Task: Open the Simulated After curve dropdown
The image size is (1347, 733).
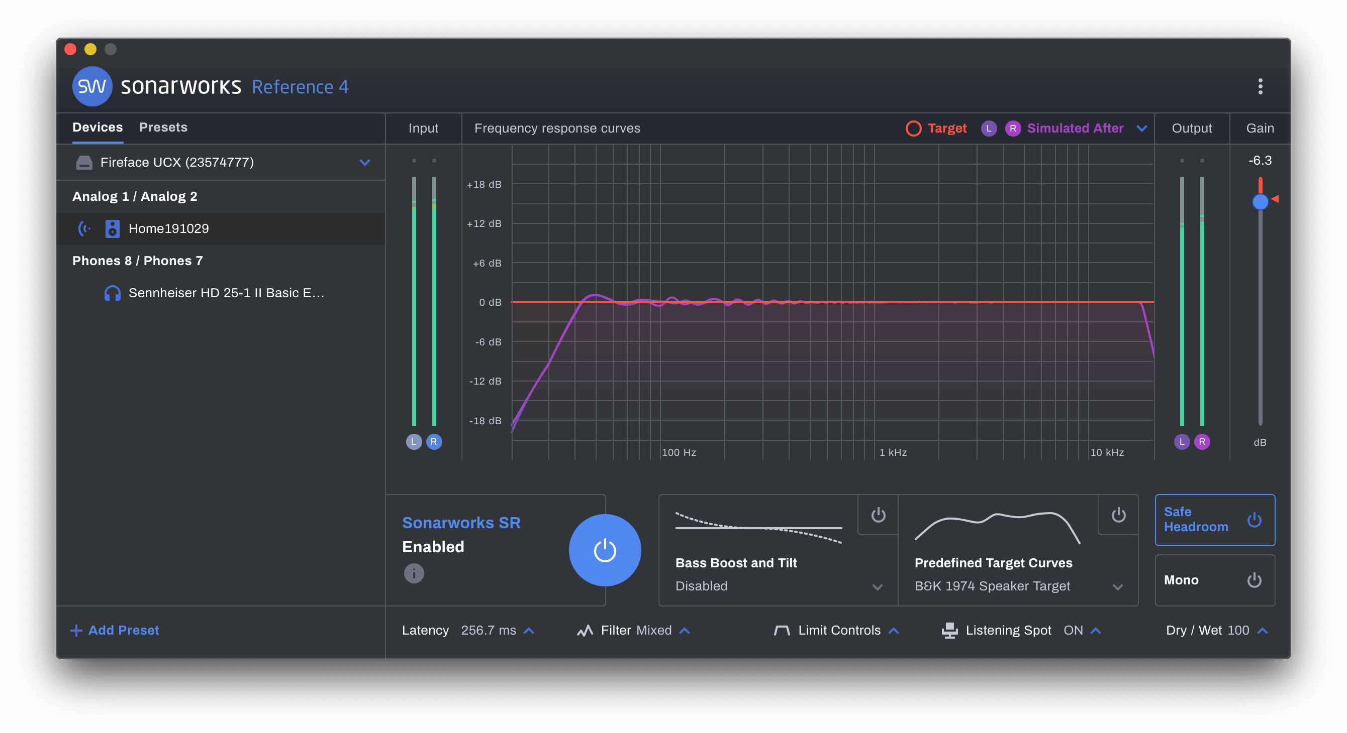Action: [x=1141, y=129]
